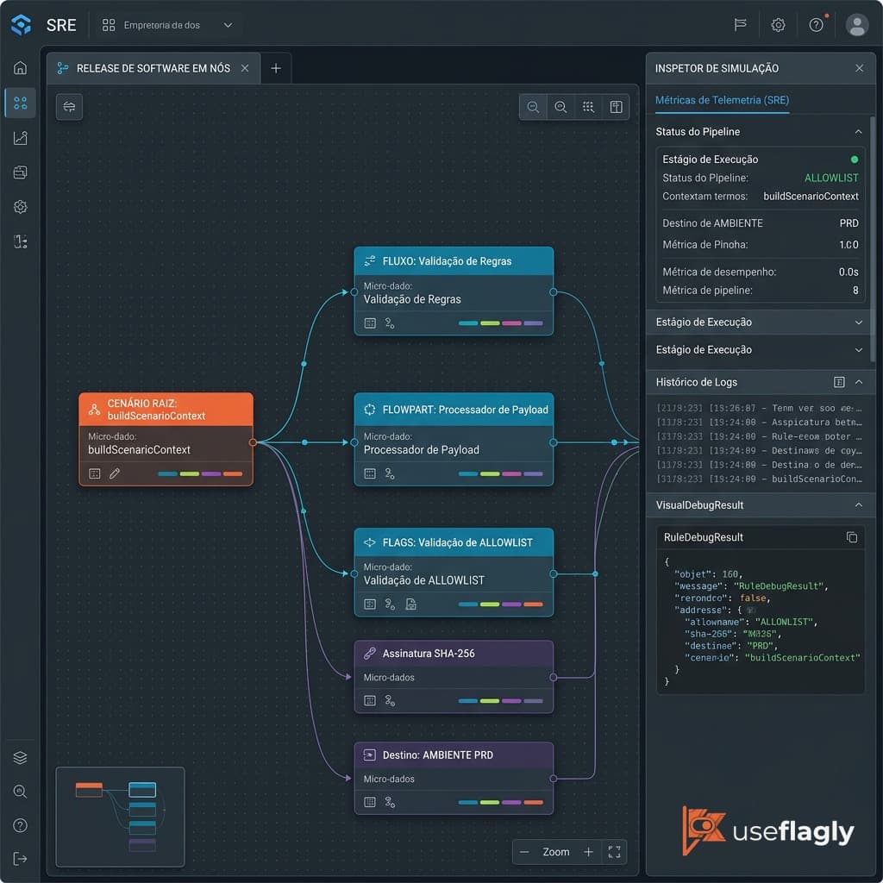Click the minimap thumbnail
The image size is (883, 883).
tap(120, 817)
